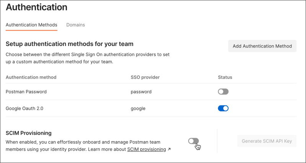Open the Domains tab
This screenshot has width=306, height=163.
pos(75,25)
